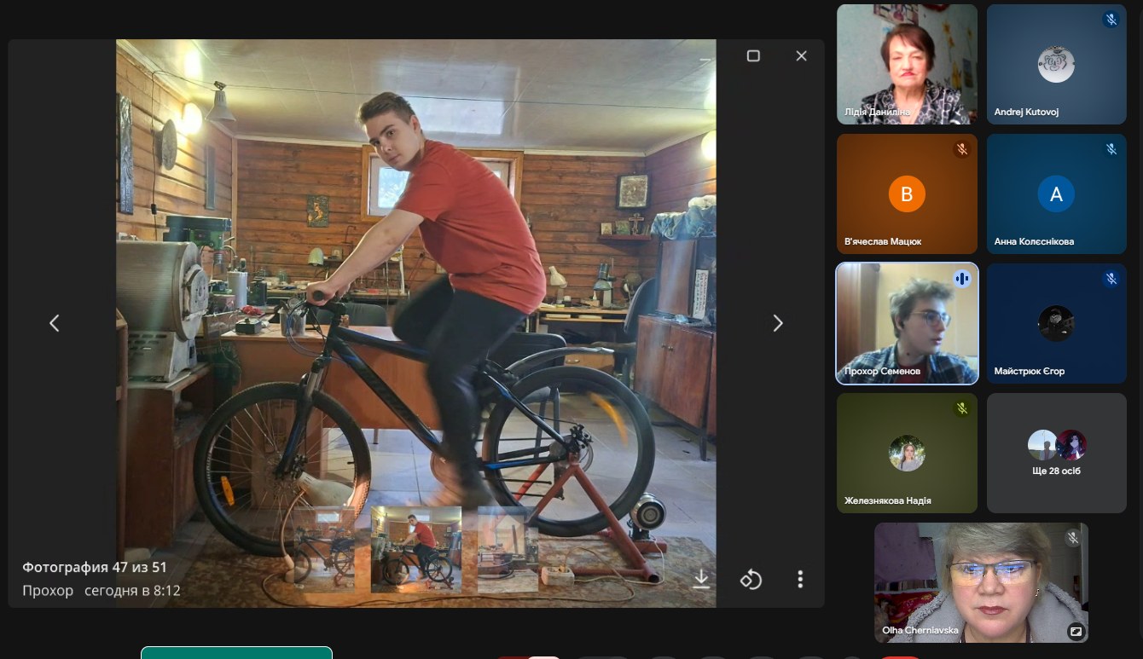Viewport: 1143px width, 659px height.
Task: Close the photo viewer
Action: point(801,55)
